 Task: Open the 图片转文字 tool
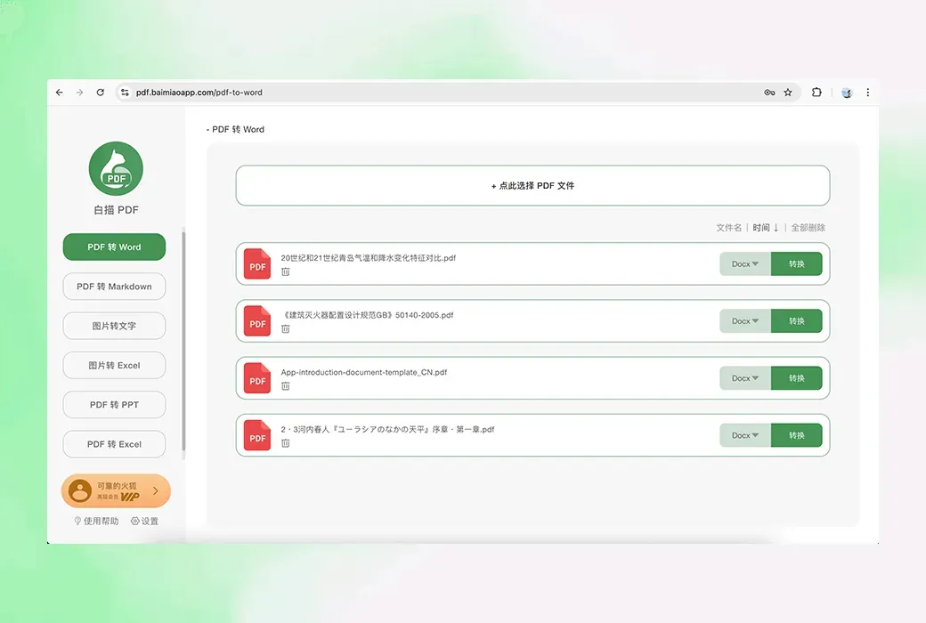pyautogui.click(x=114, y=326)
